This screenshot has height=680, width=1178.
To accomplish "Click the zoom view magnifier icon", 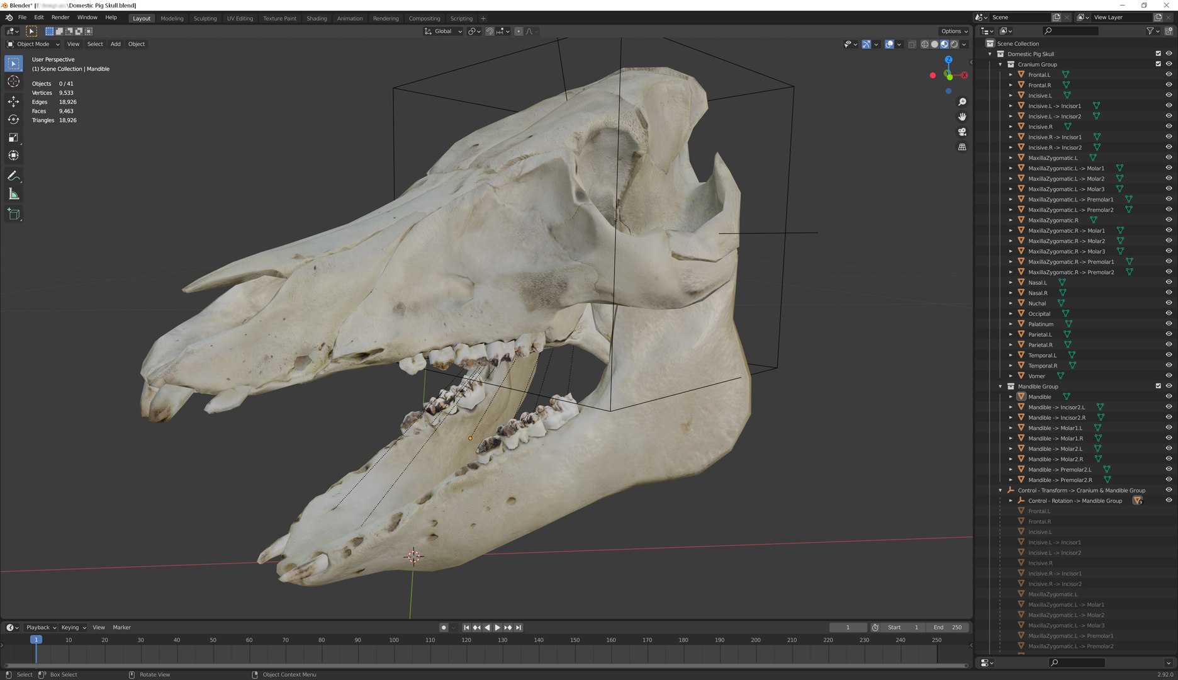I will [x=962, y=102].
